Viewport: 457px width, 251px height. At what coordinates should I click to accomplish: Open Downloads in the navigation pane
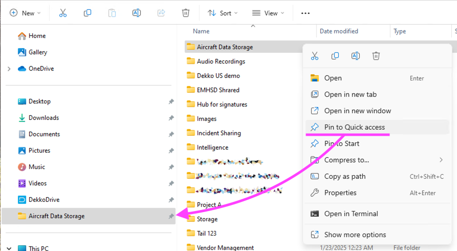pyautogui.click(x=38, y=118)
